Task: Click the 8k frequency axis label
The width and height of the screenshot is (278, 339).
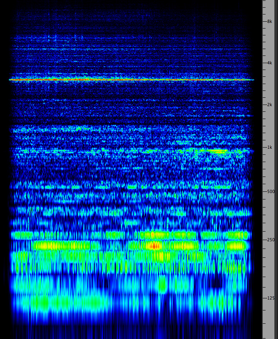Action: [270, 21]
